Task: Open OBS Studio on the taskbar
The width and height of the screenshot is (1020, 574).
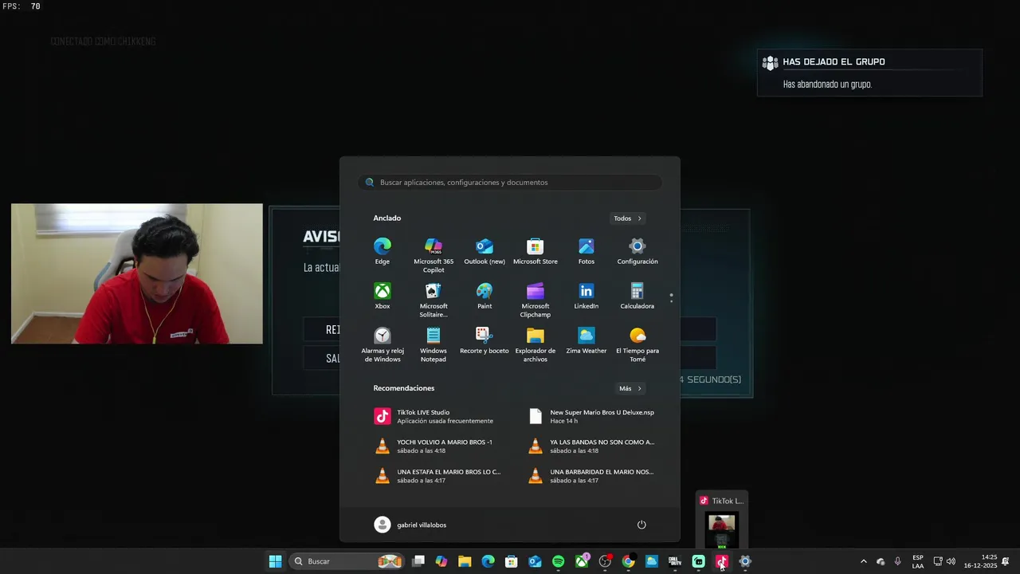Action: pyautogui.click(x=605, y=561)
